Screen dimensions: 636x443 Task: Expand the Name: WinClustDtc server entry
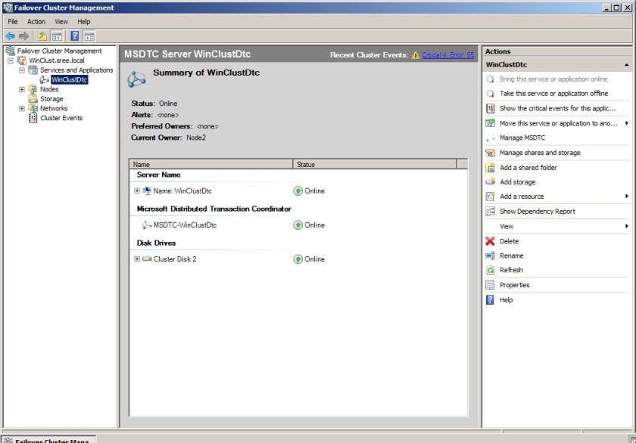[137, 191]
